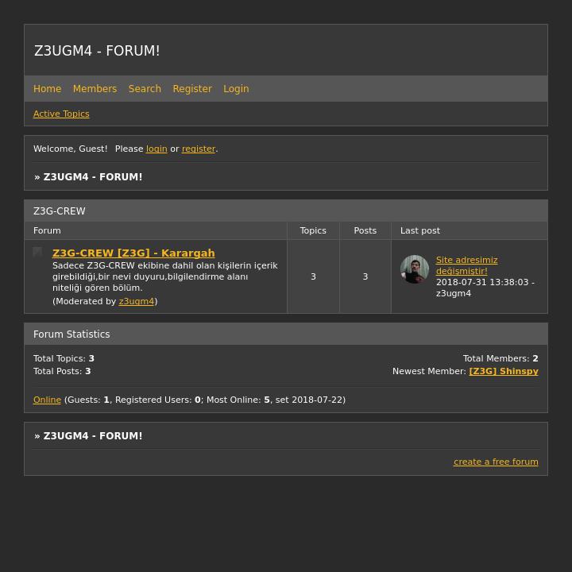Click the login link in welcome message
The width and height of the screenshot is (572, 572).
(157, 149)
